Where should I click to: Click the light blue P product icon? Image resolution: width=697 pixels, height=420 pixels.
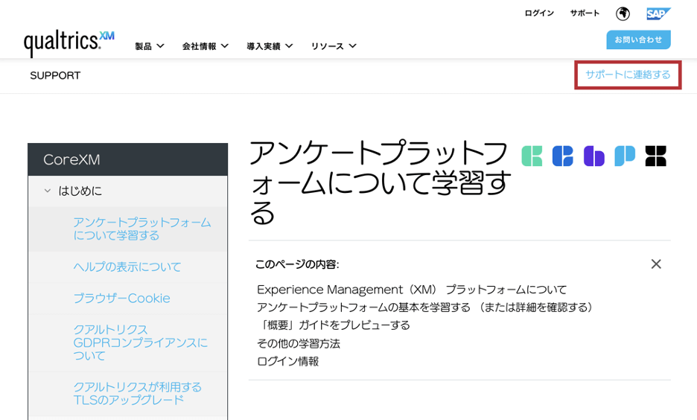625,156
